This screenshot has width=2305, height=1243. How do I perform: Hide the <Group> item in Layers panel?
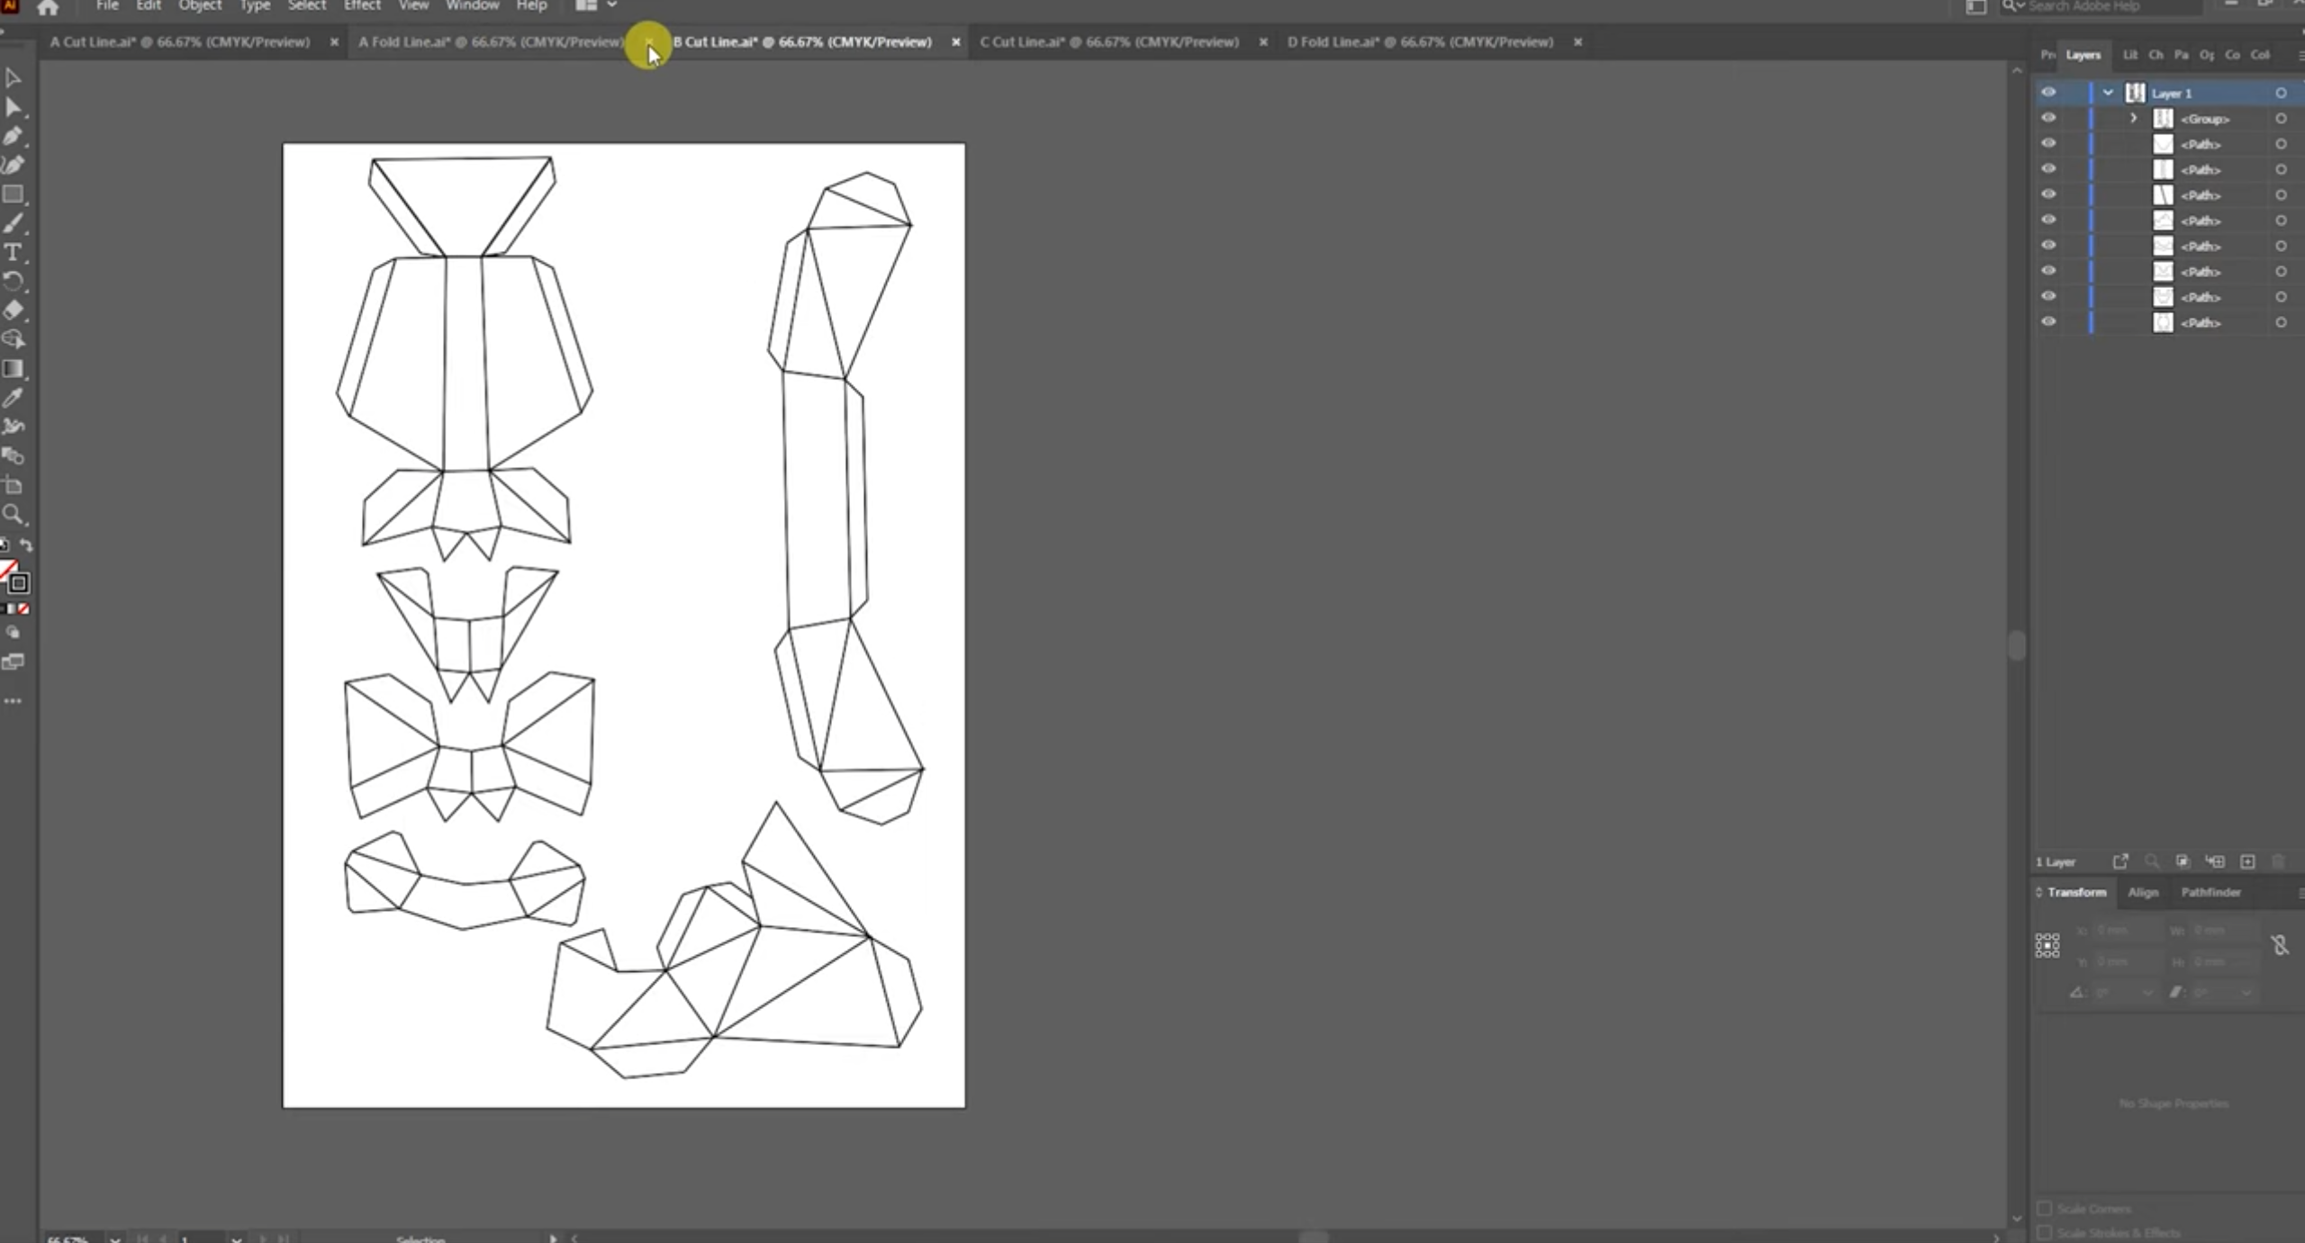[2048, 118]
